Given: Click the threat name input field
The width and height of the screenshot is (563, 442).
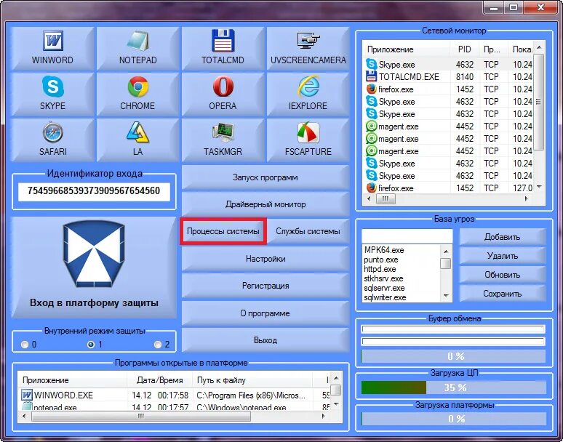Looking at the screenshot, I should pyautogui.click(x=407, y=236).
